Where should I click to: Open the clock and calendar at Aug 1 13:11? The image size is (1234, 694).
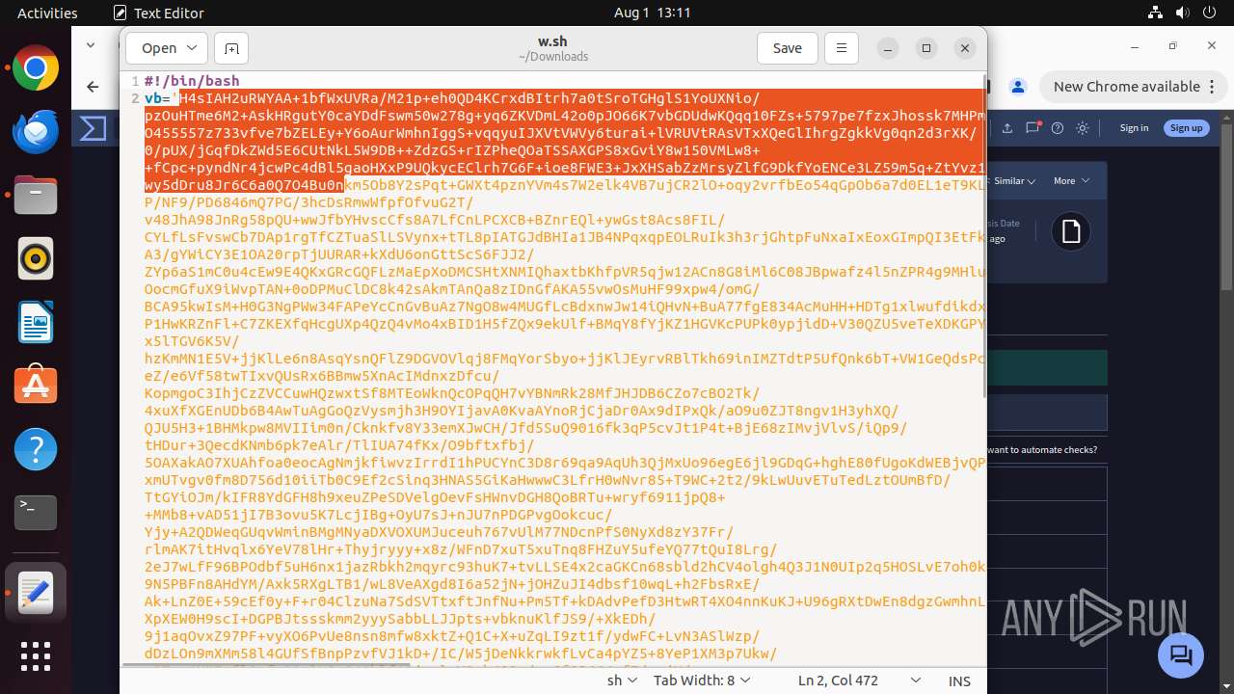(x=653, y=13)
